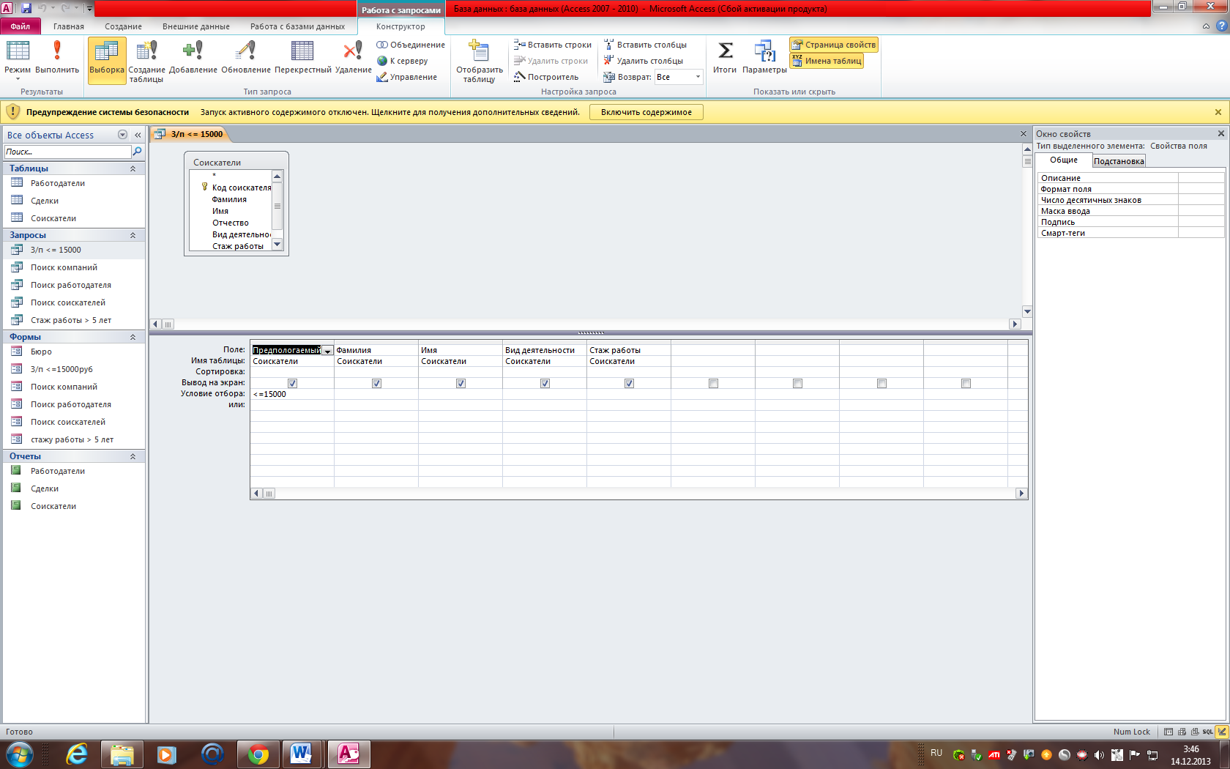Click Включить содержимое button

[646, 112]
